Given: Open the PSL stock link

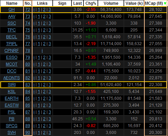Looking at the screenshot, I should (12, 112).
